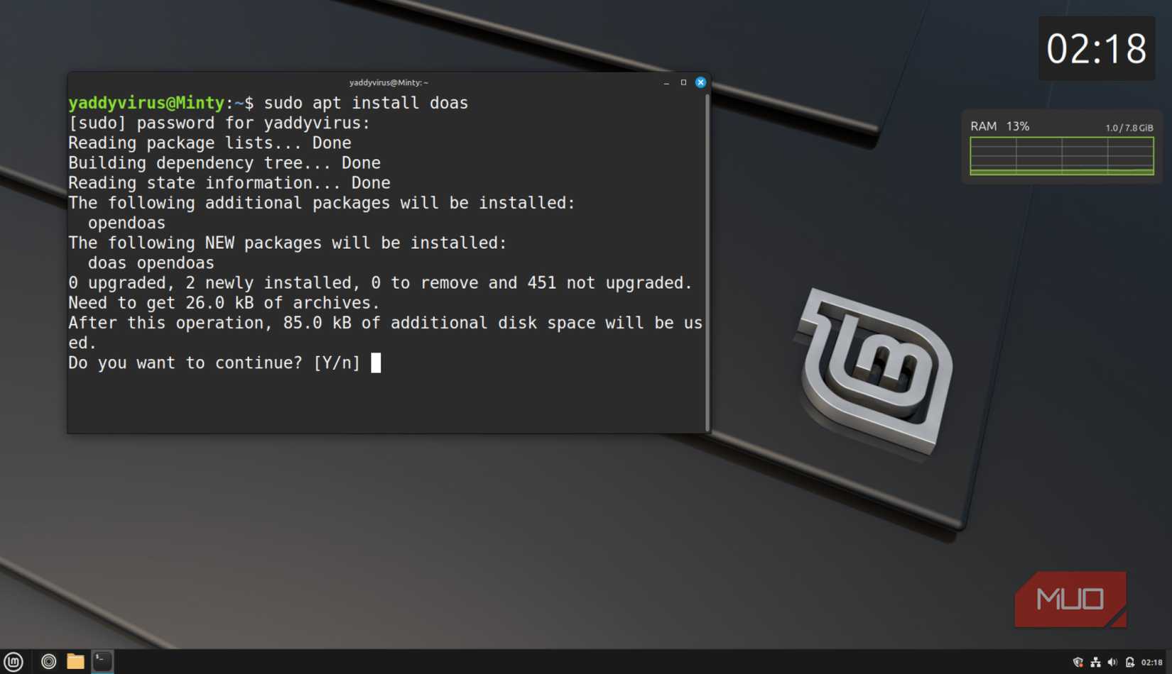Click the power/battery tray icon
The width and height of the screenshot is (1172, 674).
tap(1128, 663)
